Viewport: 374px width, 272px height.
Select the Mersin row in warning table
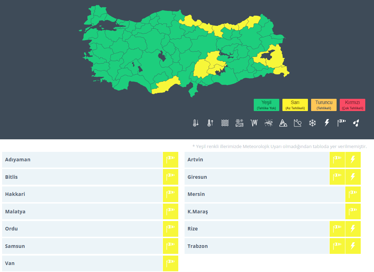(264, 194)
